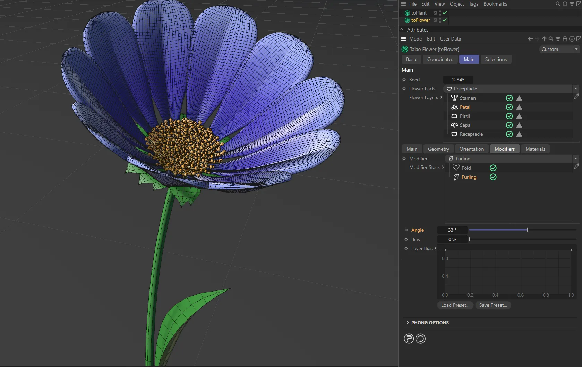Click the Petal icon in Flower Parts list
Screen dimensions: 582x367
[x=454, y=107]
